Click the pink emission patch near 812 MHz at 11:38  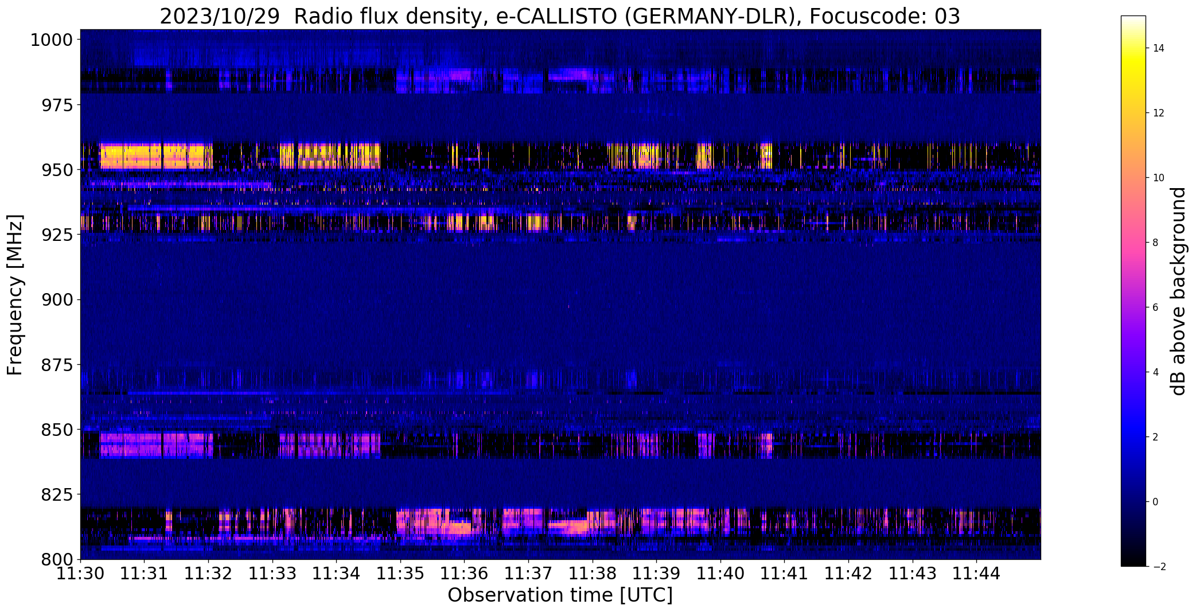pyautogui.click(x=569, y=526)
